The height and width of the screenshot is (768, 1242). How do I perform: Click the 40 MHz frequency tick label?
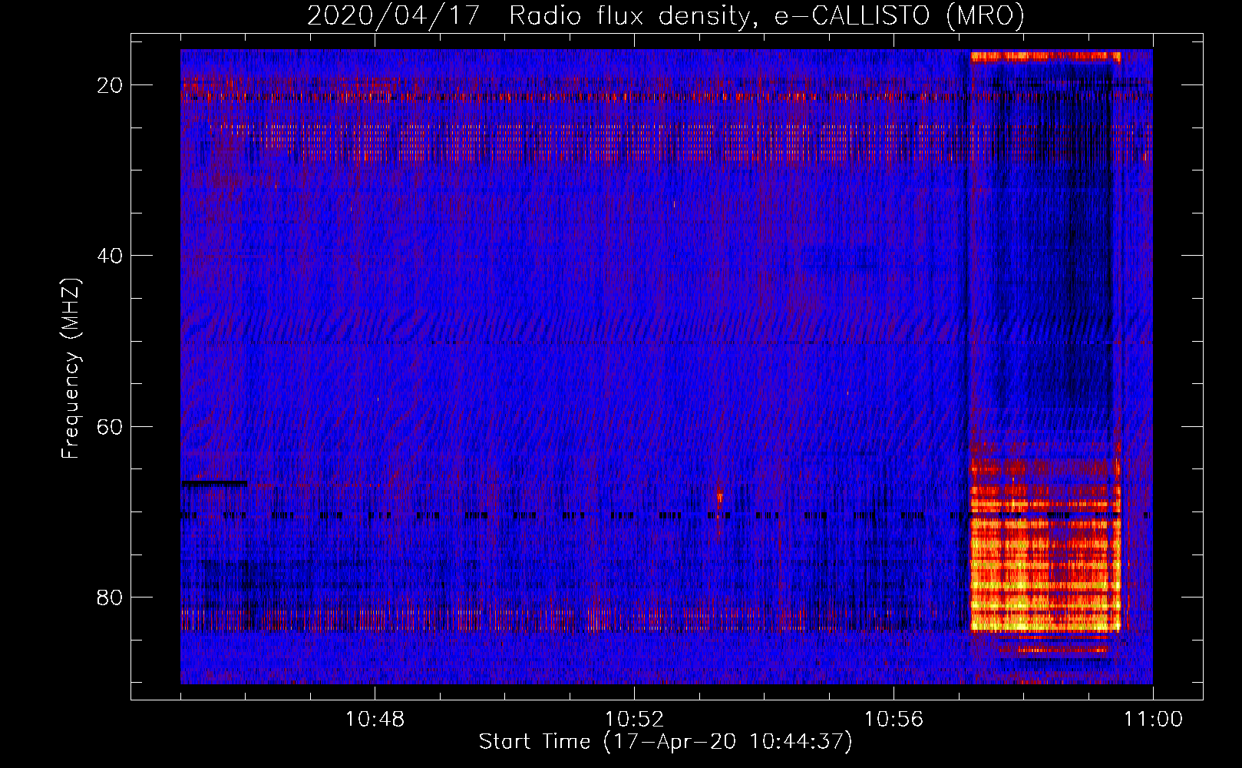(x=110, y=256)
